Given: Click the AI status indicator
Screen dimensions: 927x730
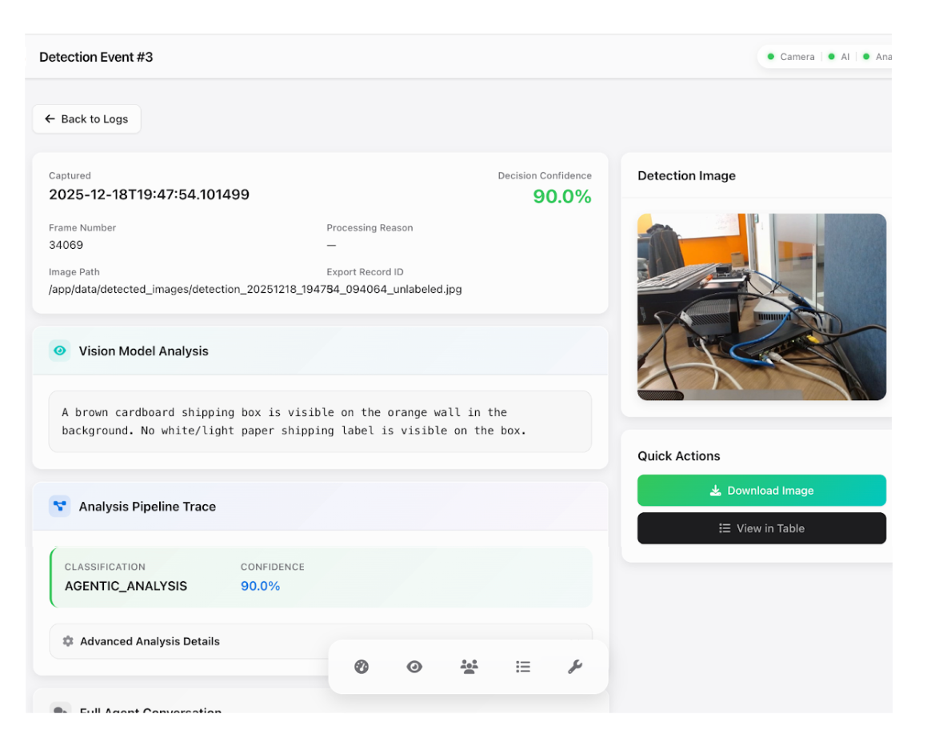Looking at the screenshot, I should 839,57.
